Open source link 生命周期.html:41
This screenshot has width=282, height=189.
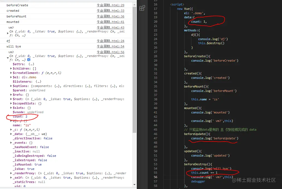[x=111, y=22]
